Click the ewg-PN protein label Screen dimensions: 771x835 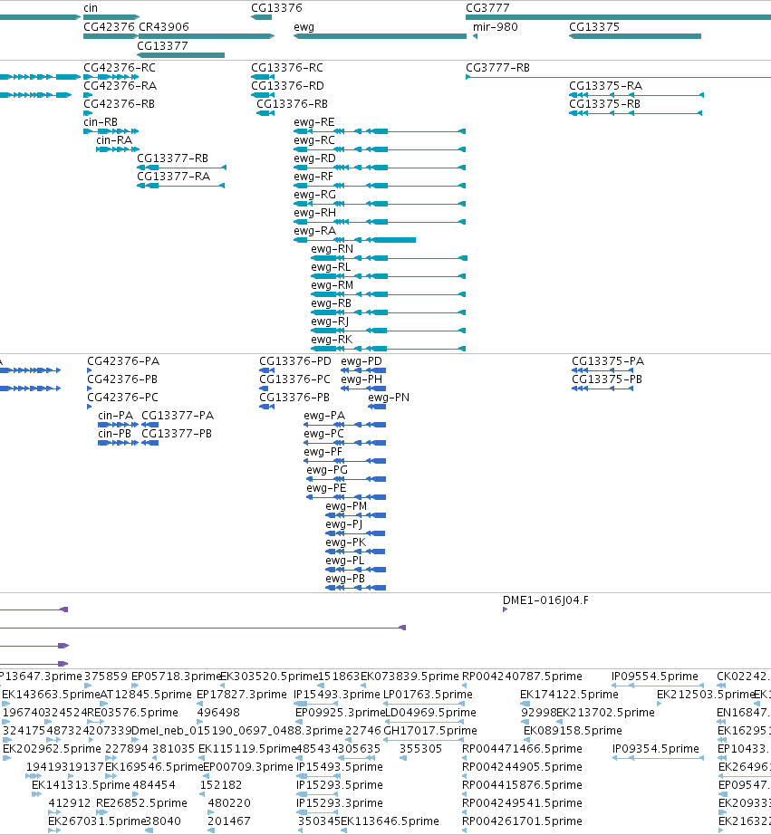389,398
